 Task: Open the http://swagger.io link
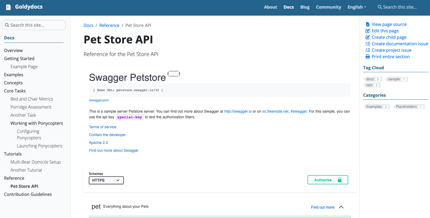[x=238, y=111]
